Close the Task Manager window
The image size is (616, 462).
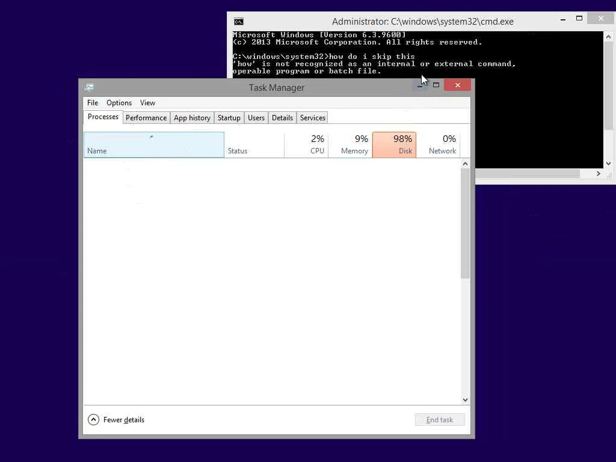coord(458,85)
